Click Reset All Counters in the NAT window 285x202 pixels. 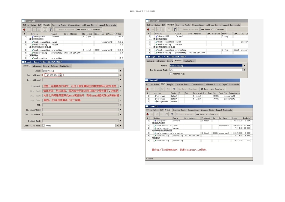click(x=212, y=89)
